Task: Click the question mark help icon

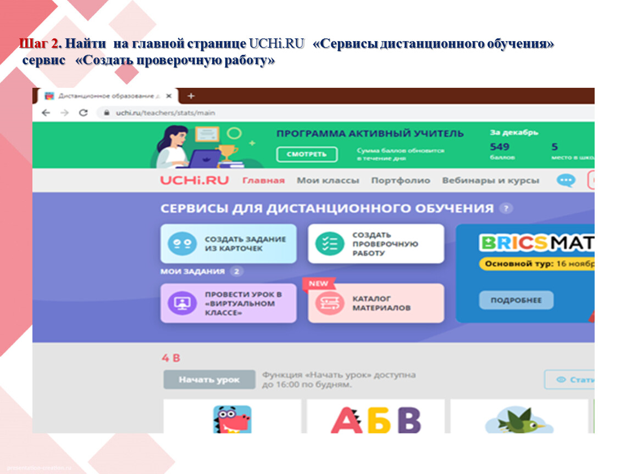Action: point(506,208)
